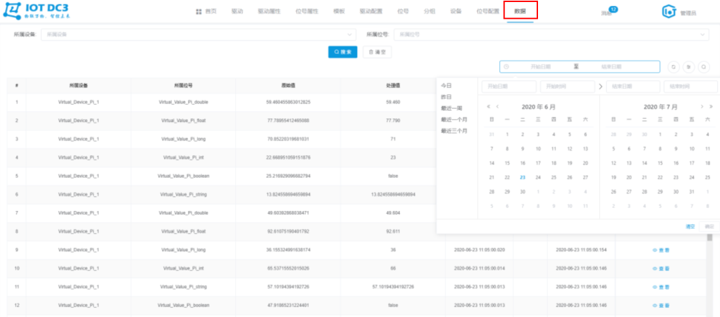
Task: Go to next year in July calendar
Action: [x=711, y=107]
